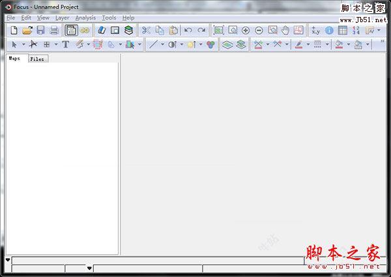
Task: Open the dropdown next to the line tool
Action: tap(162, 44)
